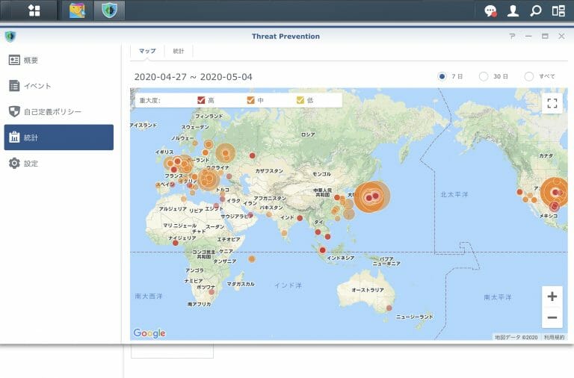Click the red threat dot in Nigeria
Screen dimensions: 574x378
click(x=176, y=243)
